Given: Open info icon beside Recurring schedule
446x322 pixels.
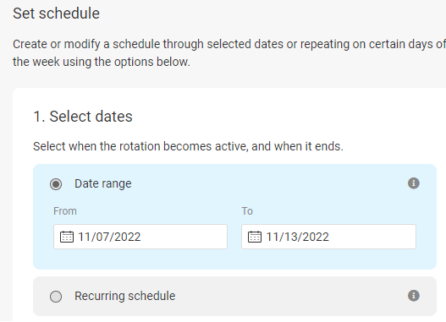Looking at the screenshot, I should (414, 296).
